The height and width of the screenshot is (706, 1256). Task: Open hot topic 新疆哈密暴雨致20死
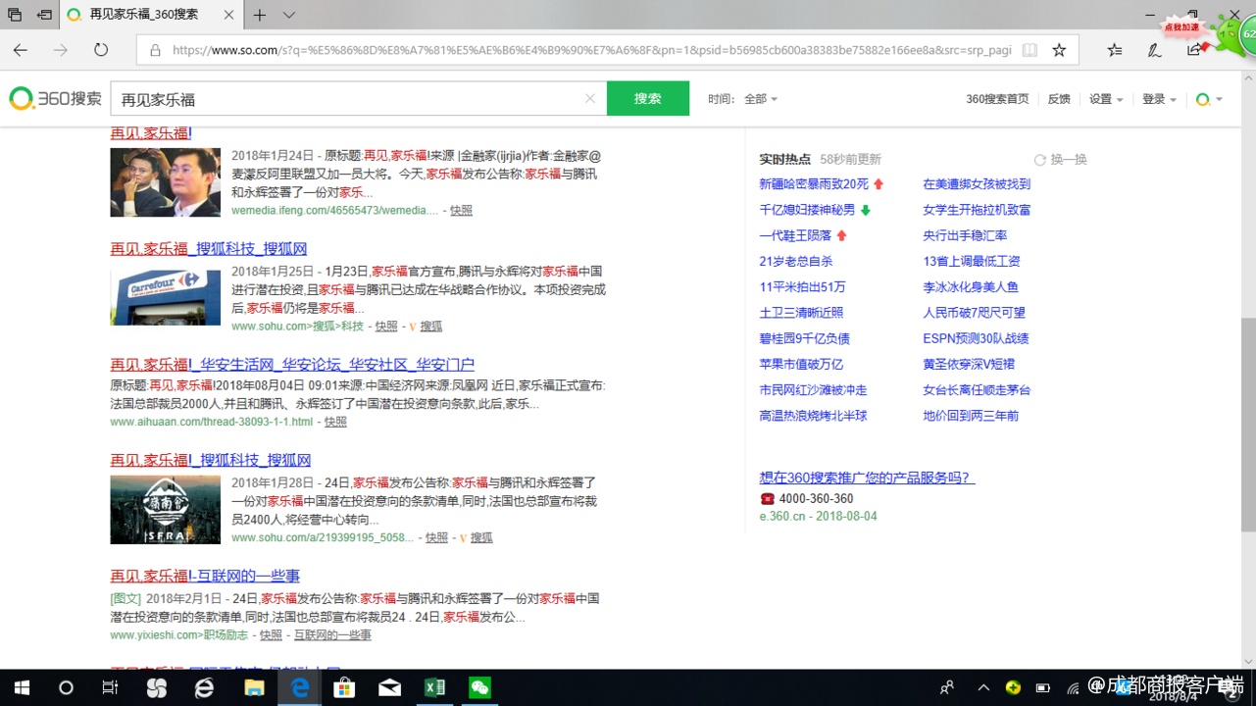click(814, 184)
